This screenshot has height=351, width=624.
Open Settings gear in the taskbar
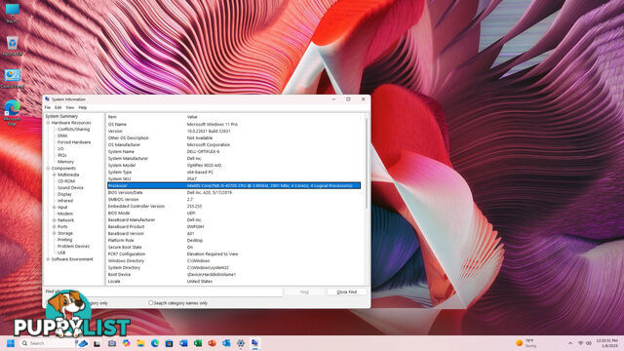(x=241, y=343)
